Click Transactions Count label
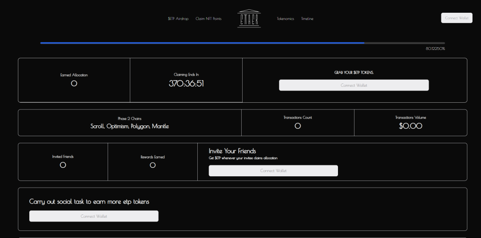The height and width of the screenshot is (238, 481). [x=297, y=117]
